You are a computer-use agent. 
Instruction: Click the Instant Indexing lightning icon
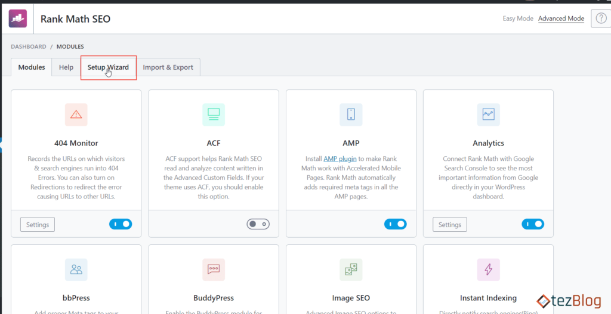point(488,270)
